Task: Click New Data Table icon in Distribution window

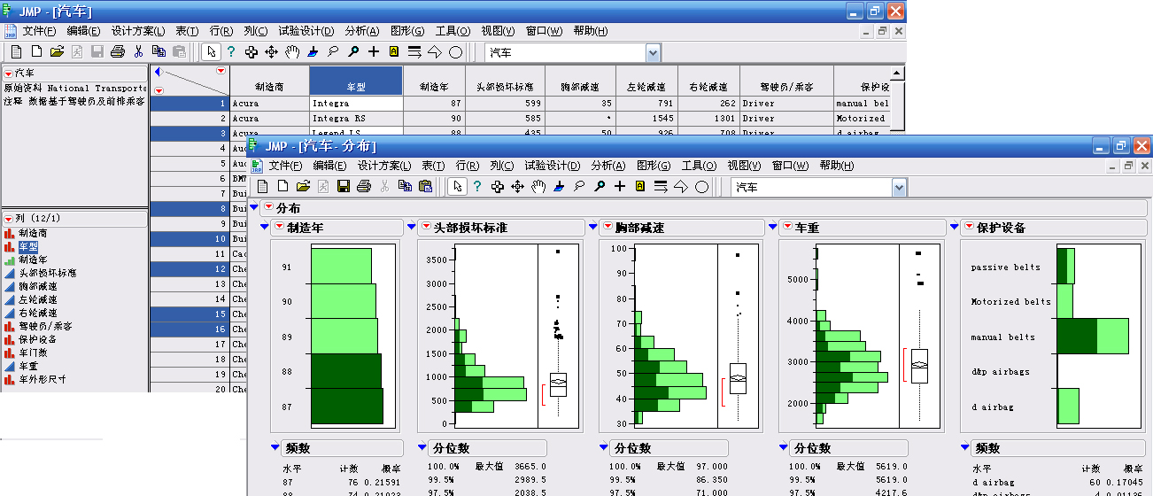Action: click(x=263, y=186)
